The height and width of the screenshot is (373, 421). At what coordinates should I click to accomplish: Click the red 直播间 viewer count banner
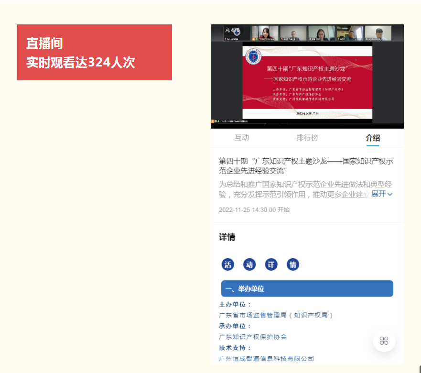[x=95, y=53]
